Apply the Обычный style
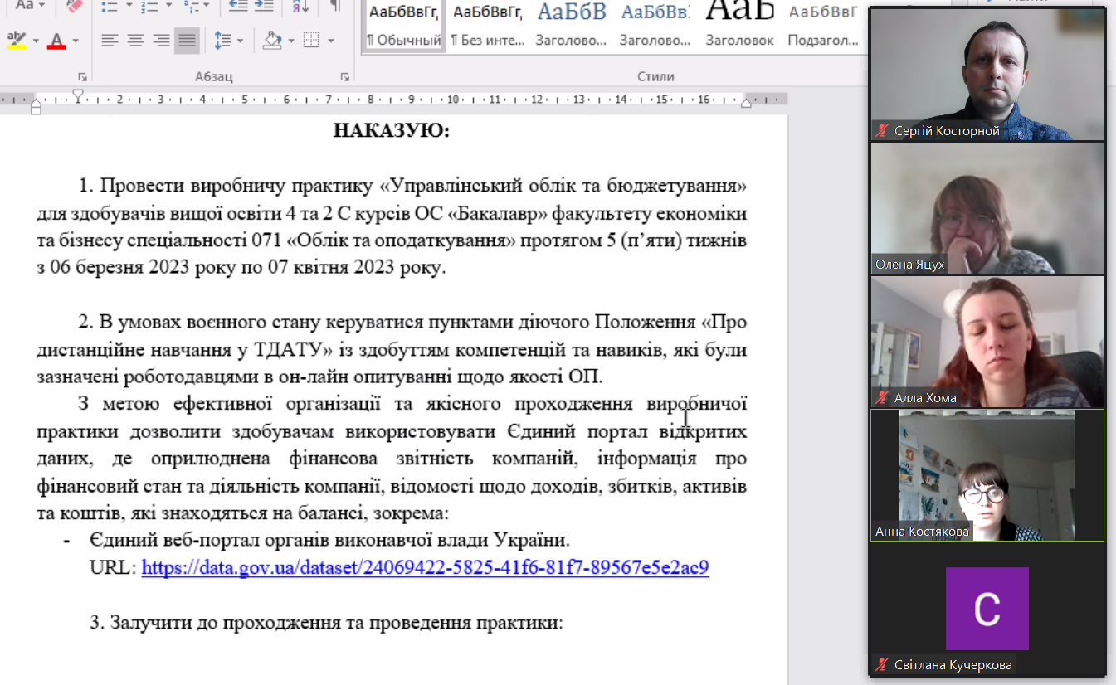 click(404, 25)
